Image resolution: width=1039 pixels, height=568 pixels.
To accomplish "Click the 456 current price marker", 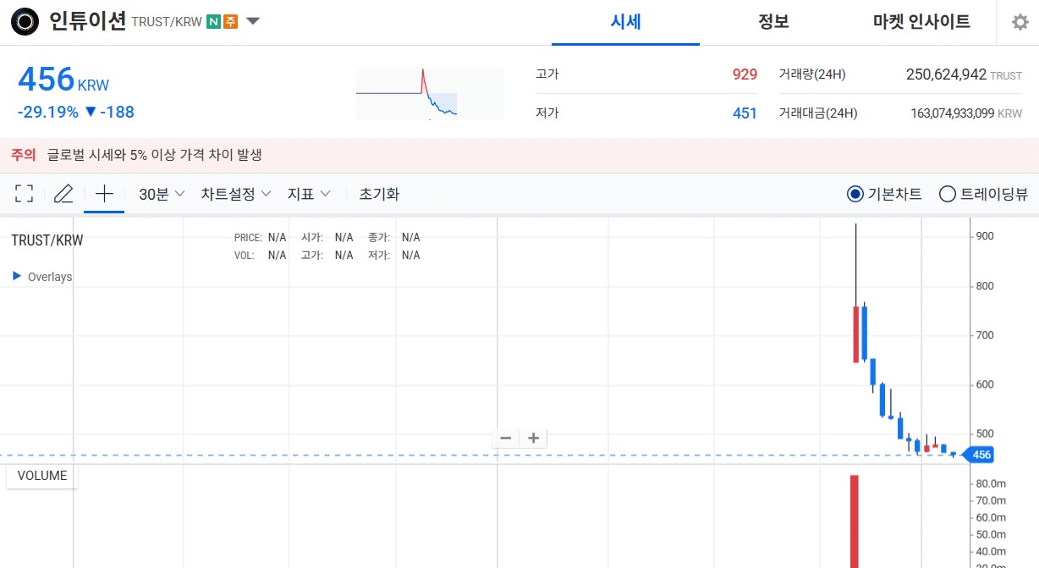I will (980, 455).
